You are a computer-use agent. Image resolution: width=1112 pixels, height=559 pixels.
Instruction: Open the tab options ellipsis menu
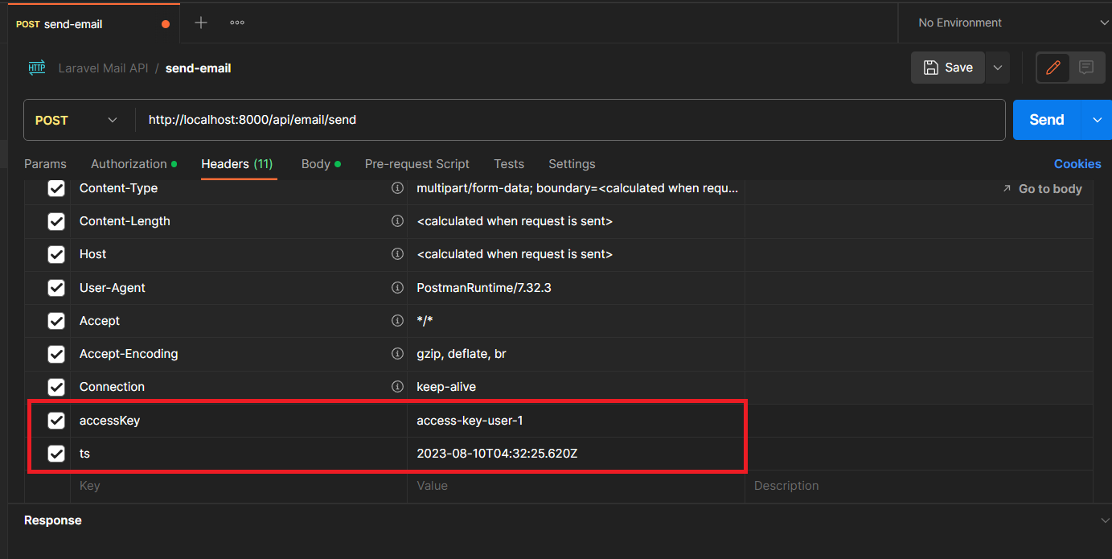pyautogui.click(x=237, y=23)
